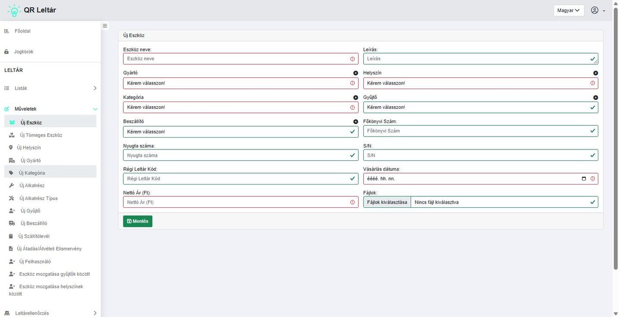Click the plus icon next to Beszállító
Screen dimensions: 619x317
[x=355, y=122]
